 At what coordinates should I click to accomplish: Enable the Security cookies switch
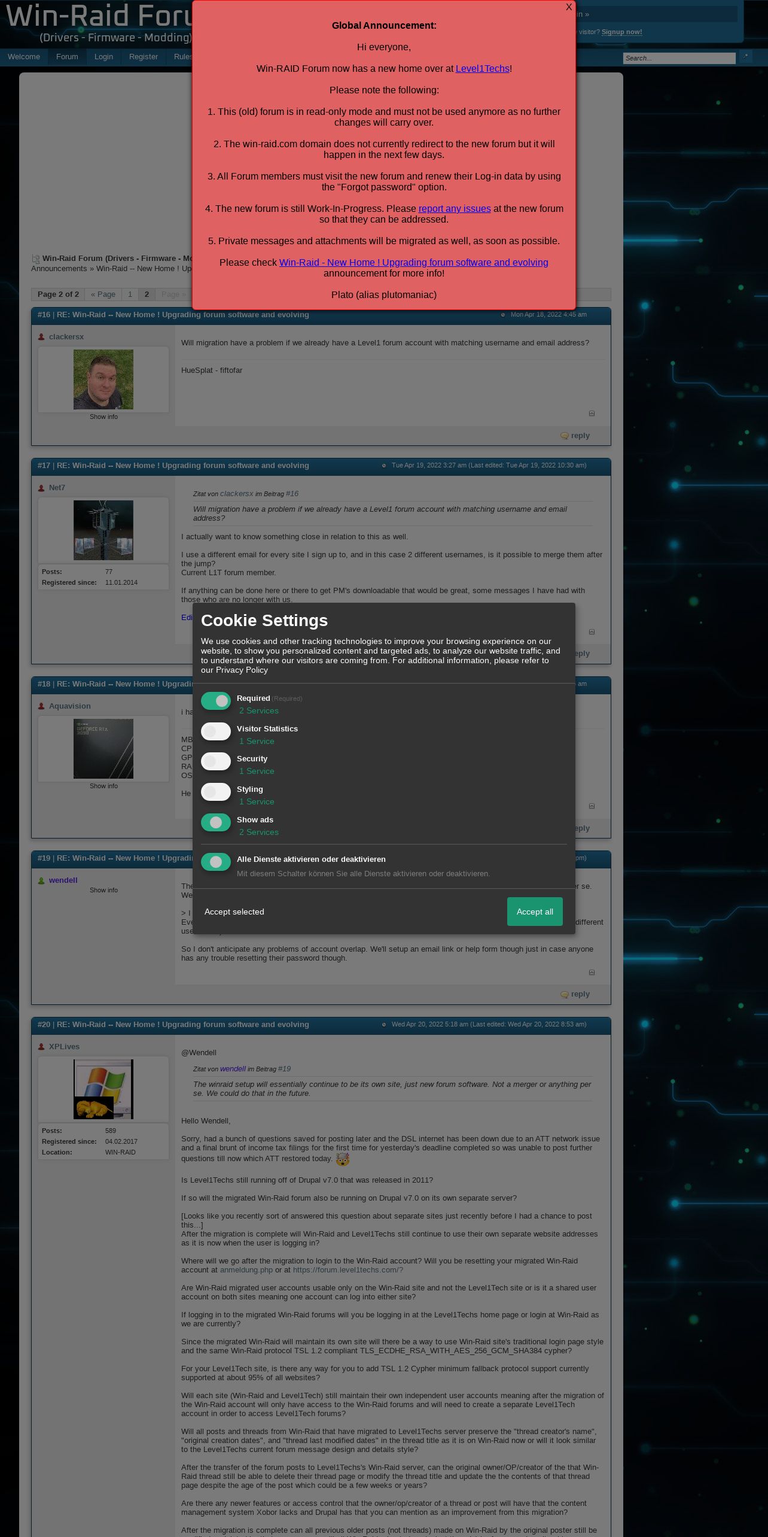point(216,761)
